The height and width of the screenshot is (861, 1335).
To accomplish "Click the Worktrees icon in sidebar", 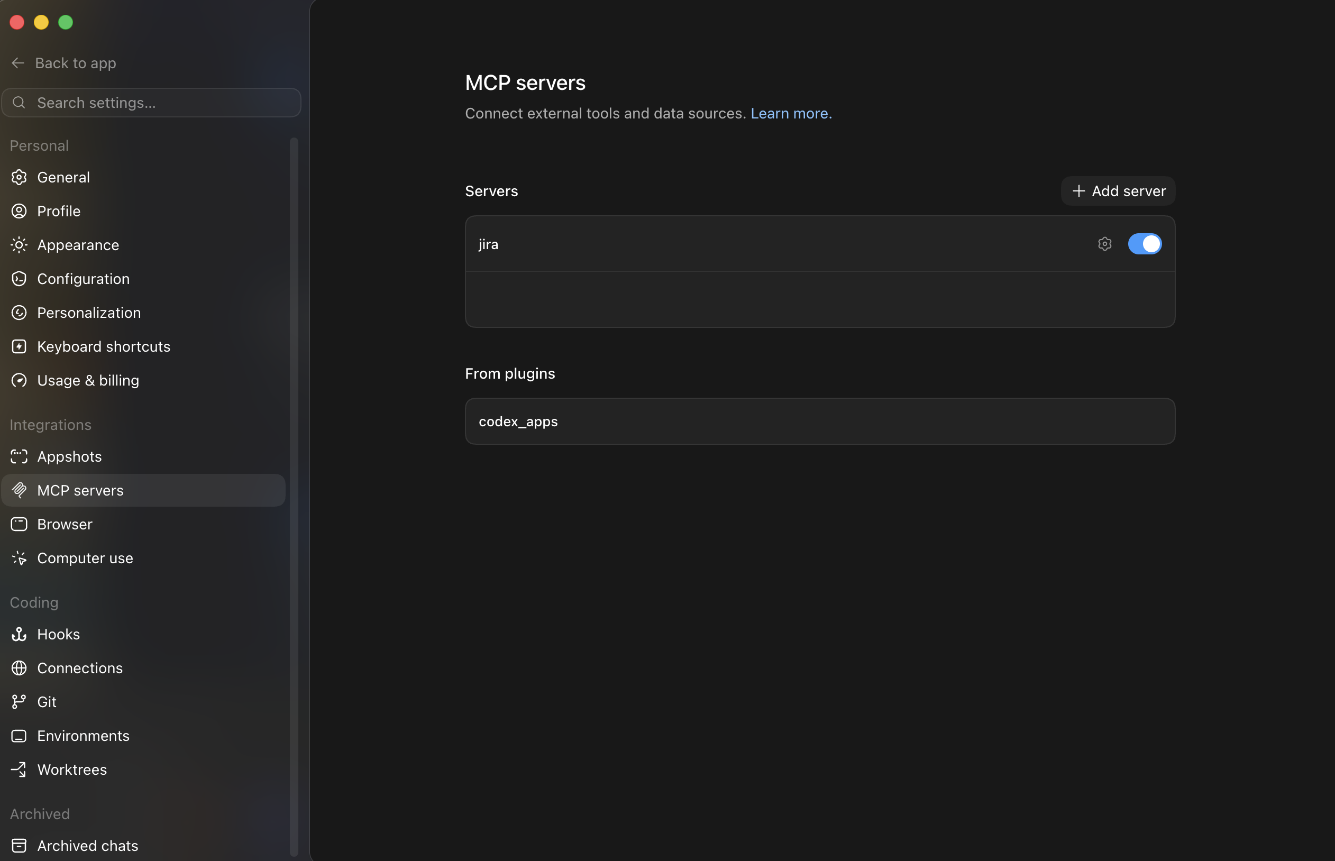I will [x=19, y=770].
